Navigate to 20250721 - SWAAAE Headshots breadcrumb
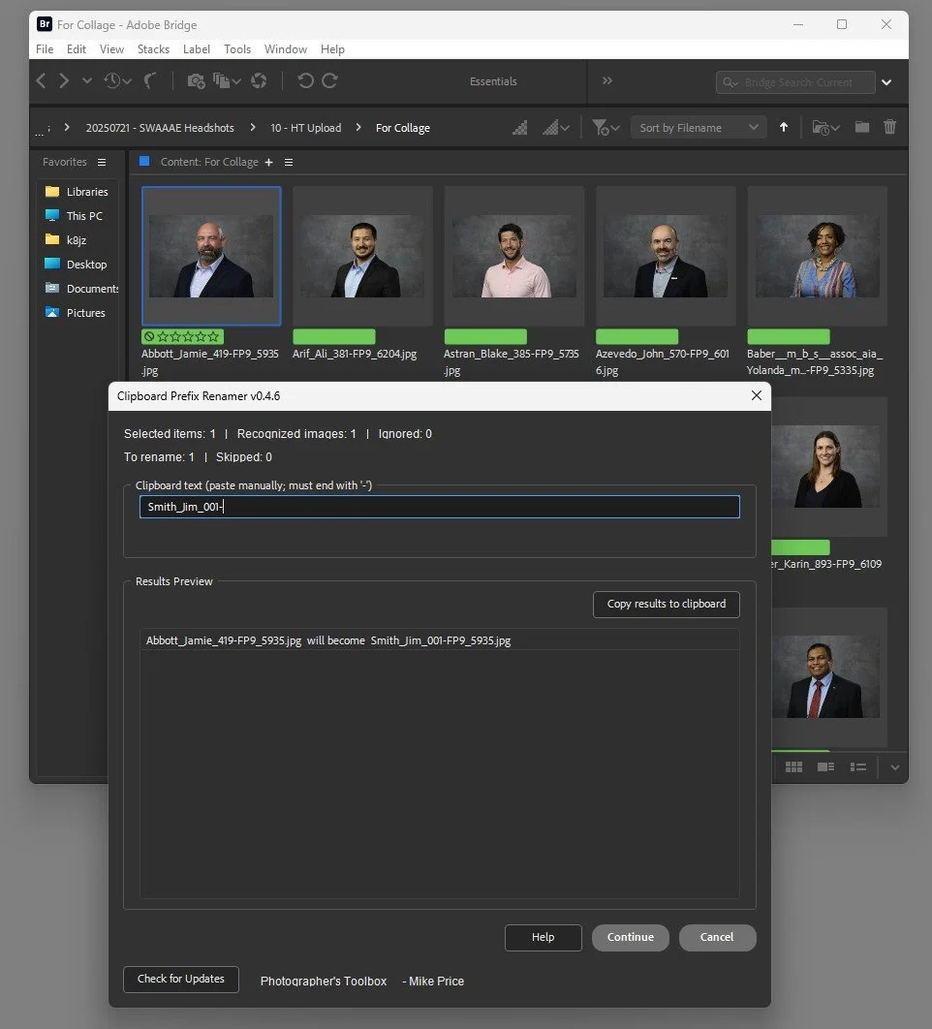The width and height of the screenshot is (932, 1029). (160, 128)
